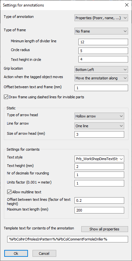Click the Cancel button

(x=44, y=254)
